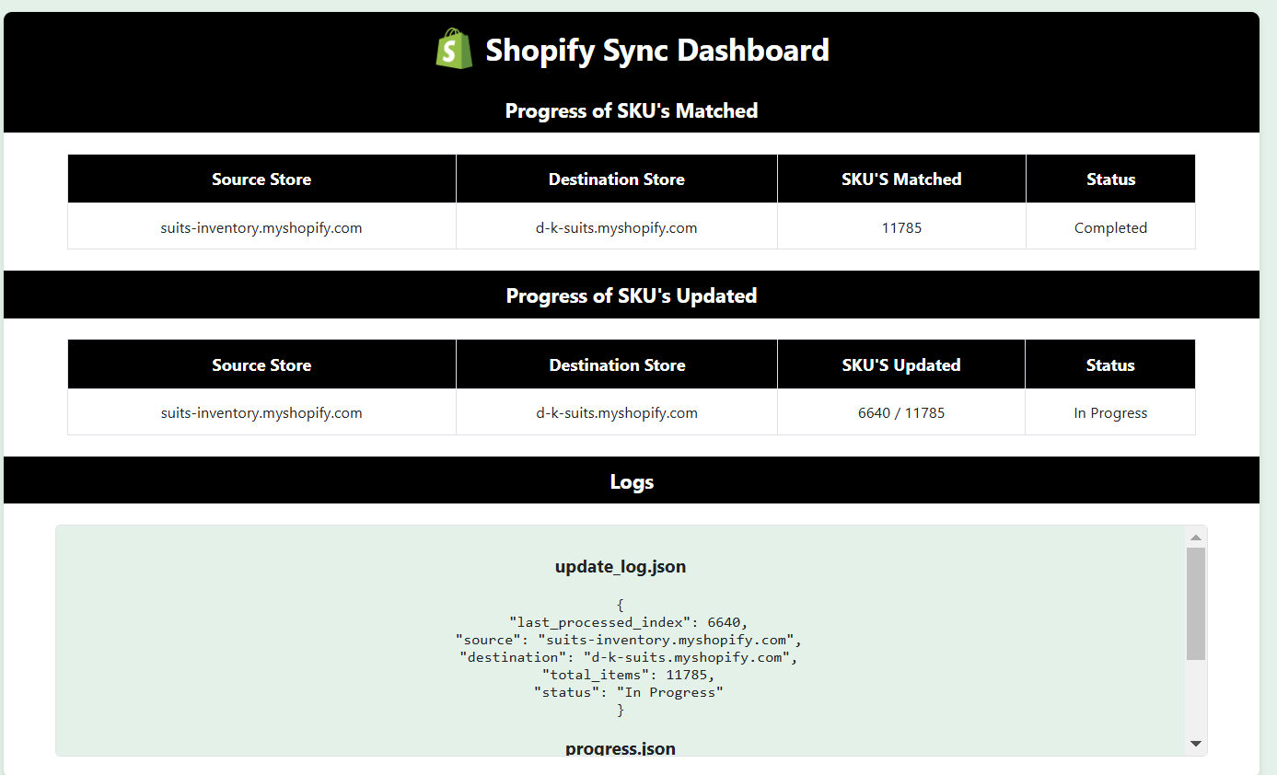
Task: Select d-k-suits.myshopify.com cell in SKU's Matched table
Action: [x=617, y=227]
